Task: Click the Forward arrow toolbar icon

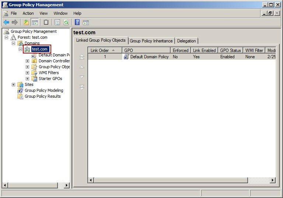Action: [15, 22]
